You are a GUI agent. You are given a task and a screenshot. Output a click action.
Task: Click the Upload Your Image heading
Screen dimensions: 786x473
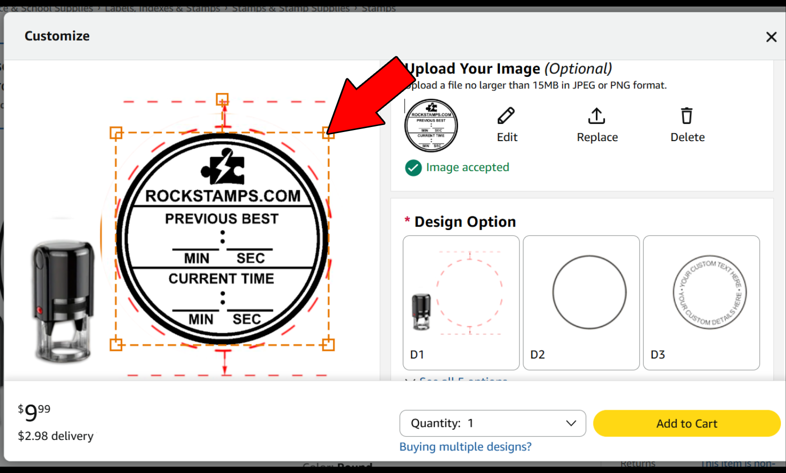(508, 68)
